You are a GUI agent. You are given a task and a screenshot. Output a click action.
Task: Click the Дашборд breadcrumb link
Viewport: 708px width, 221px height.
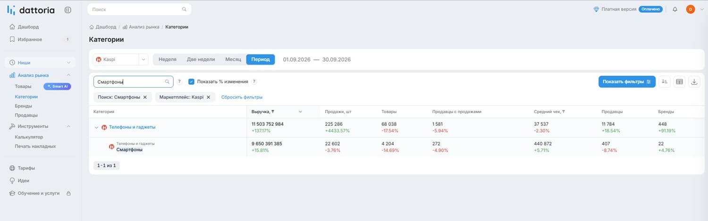click(106, 27)
